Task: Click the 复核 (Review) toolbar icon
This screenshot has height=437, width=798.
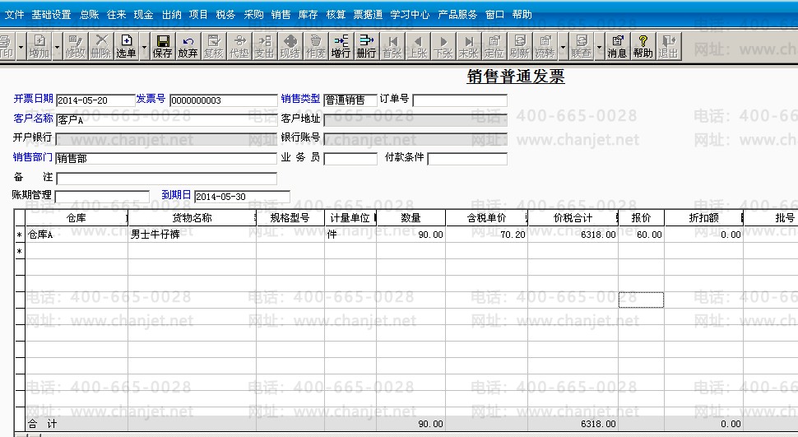Action: pos(214,46)
